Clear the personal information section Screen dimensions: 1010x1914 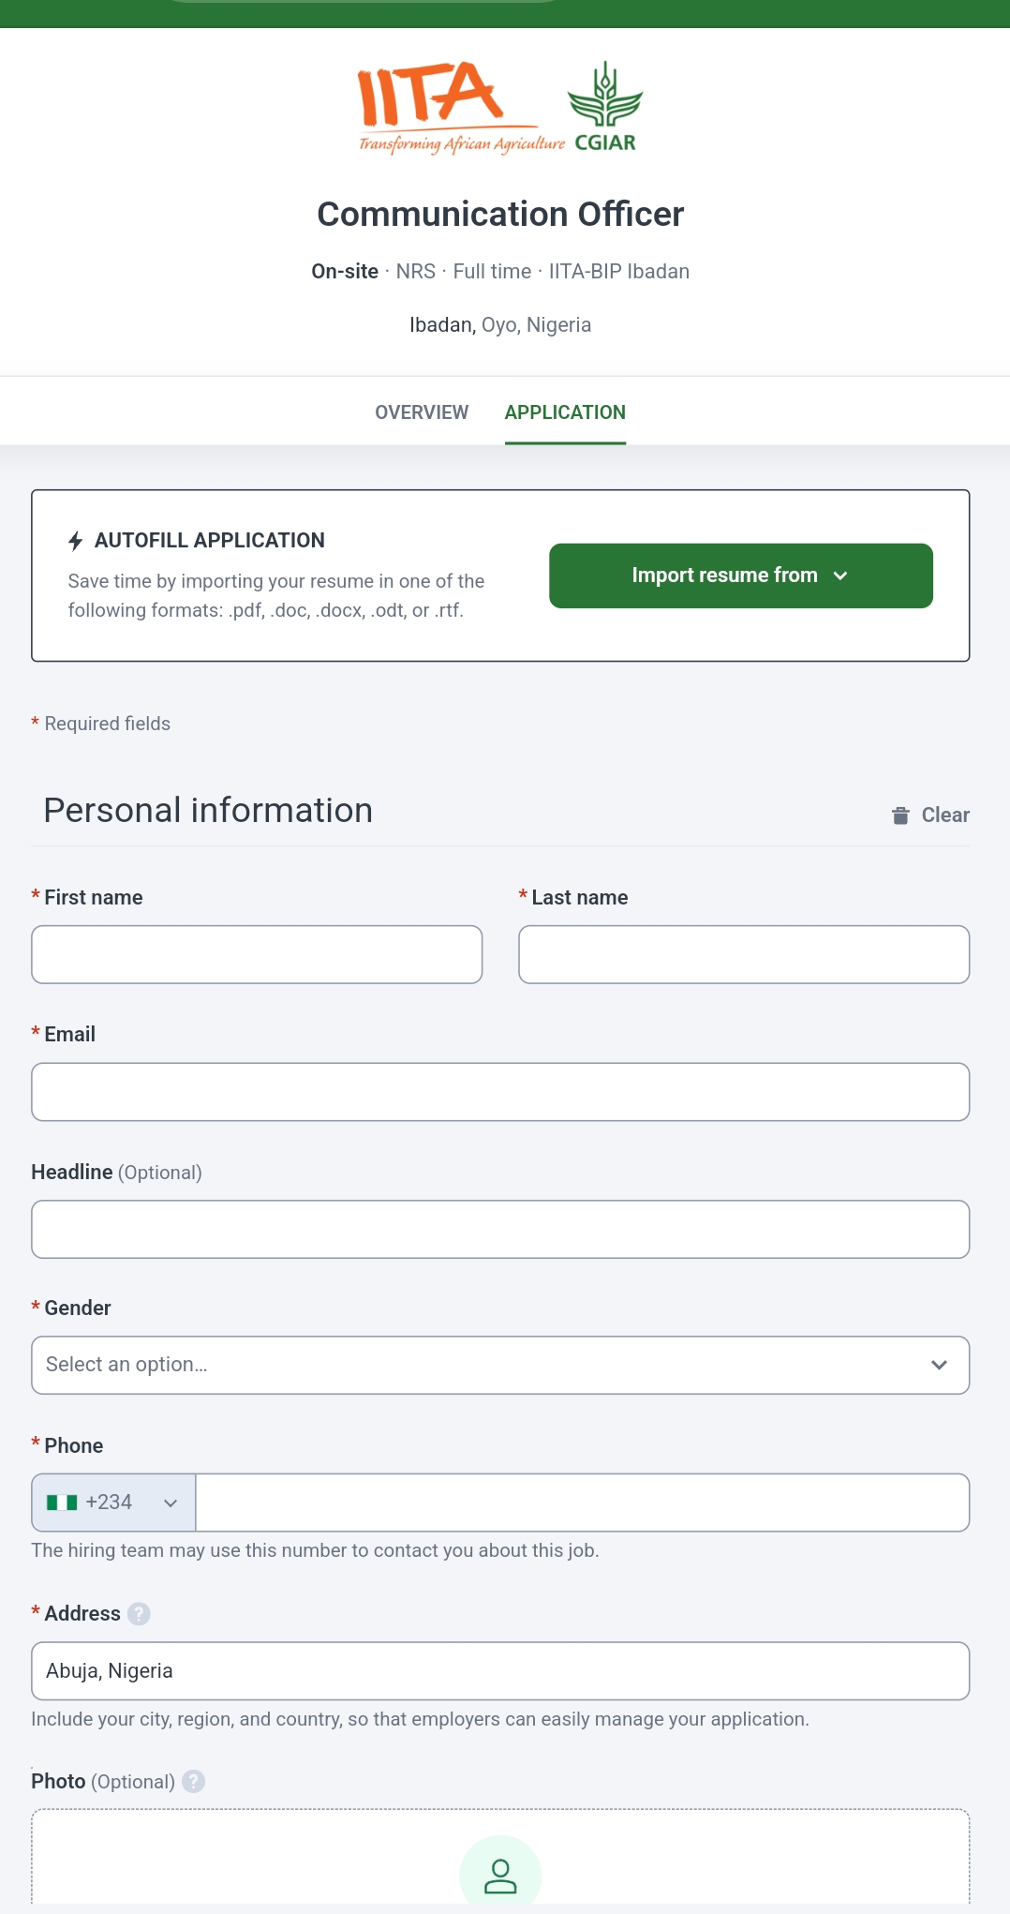pos(930,815)
